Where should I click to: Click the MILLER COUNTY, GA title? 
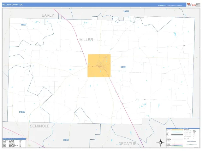click(13, 5)
